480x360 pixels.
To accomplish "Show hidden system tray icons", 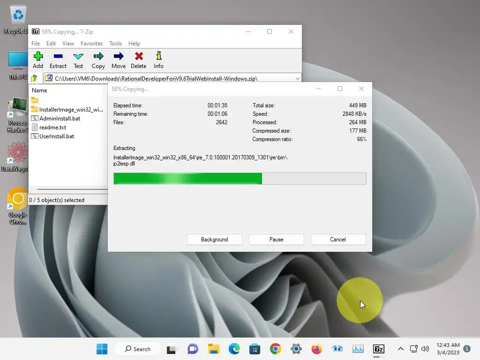I will 400,349.
